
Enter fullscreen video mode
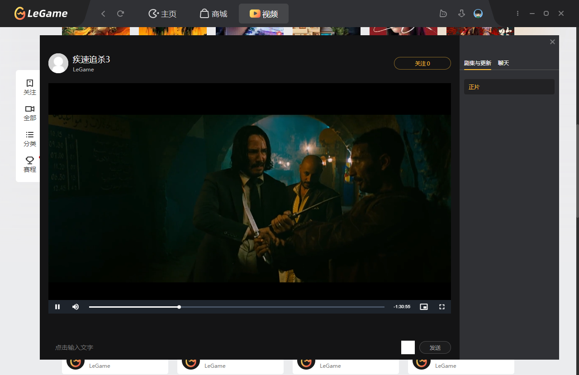[442, 307]
